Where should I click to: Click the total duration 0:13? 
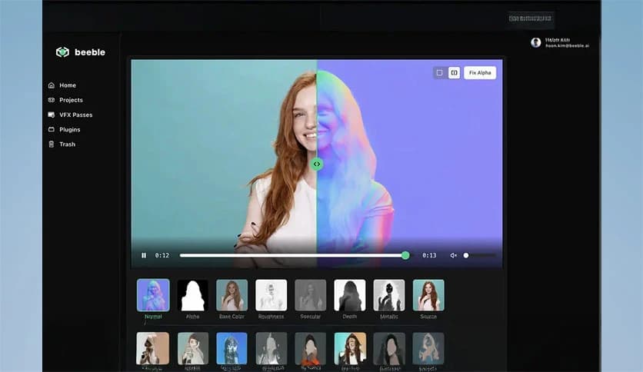[429, 255]
